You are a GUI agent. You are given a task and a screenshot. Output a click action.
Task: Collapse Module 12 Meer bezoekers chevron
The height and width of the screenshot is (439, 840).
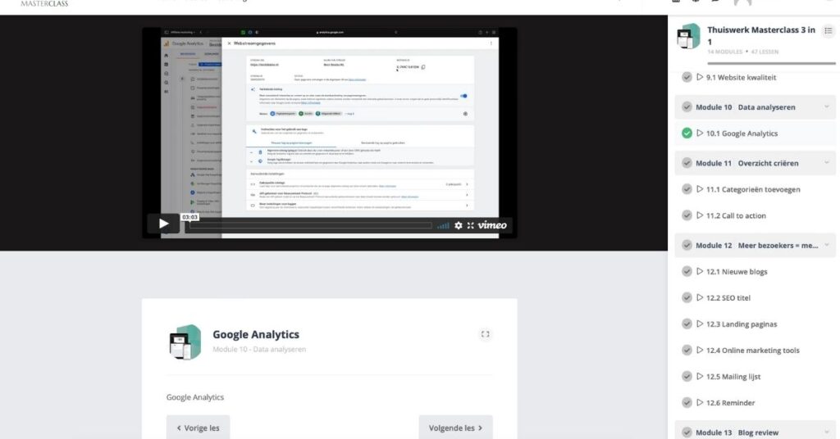click(x=827, y=246)
